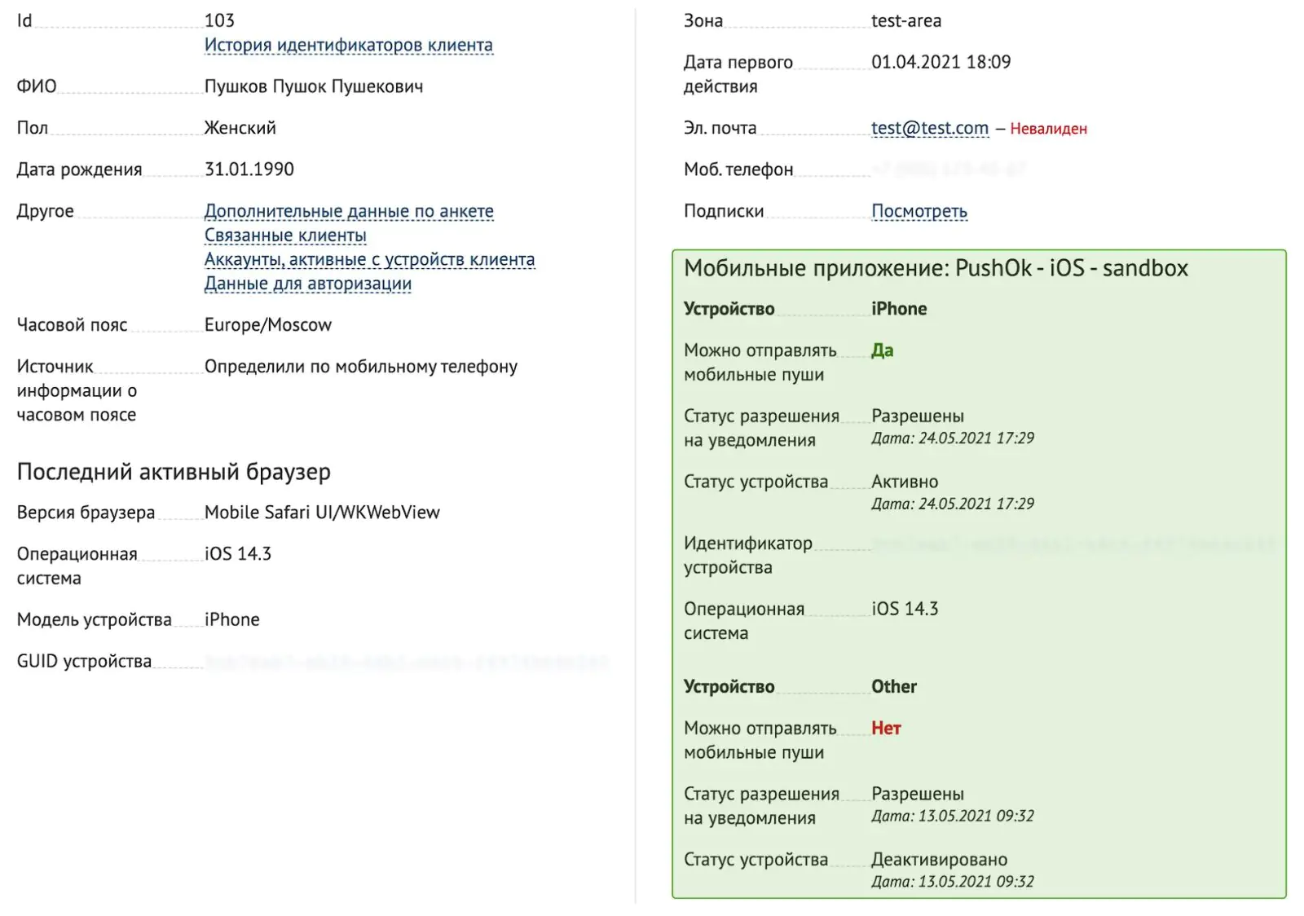Click the blurred mobile phone number
The width and height of the screenshot is (1304, 916).
click(x=948, y=170)
